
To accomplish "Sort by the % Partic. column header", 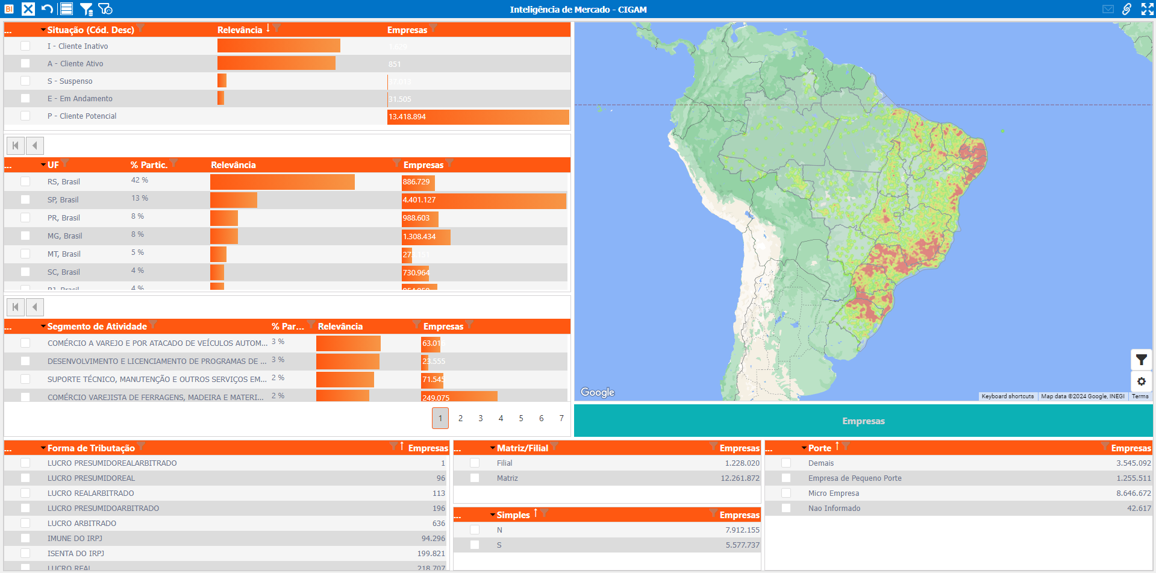I will (149, 165).
